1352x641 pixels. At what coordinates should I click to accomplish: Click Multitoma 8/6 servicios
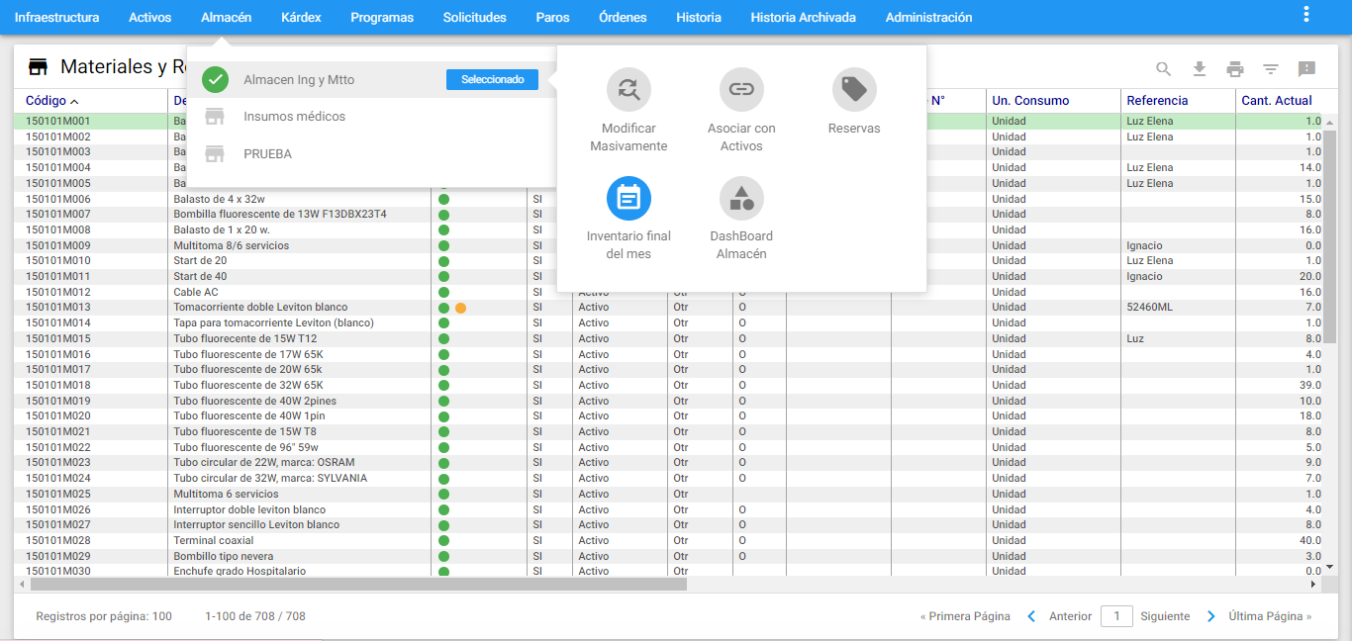pyautogui.click(x=232, y=245)
